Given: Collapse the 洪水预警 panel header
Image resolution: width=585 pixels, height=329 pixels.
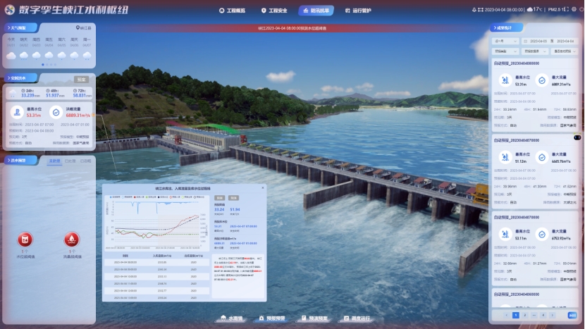Looking at the screenshot, I should 20,161.
